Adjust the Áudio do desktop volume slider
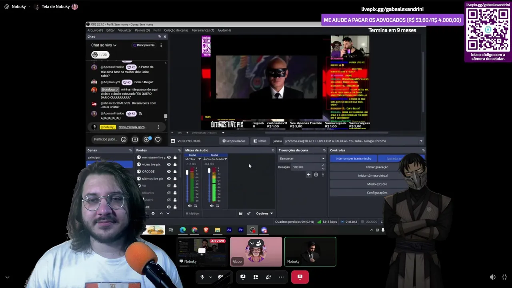This screenshot has width=512, height=288. [x=209, y=171]
